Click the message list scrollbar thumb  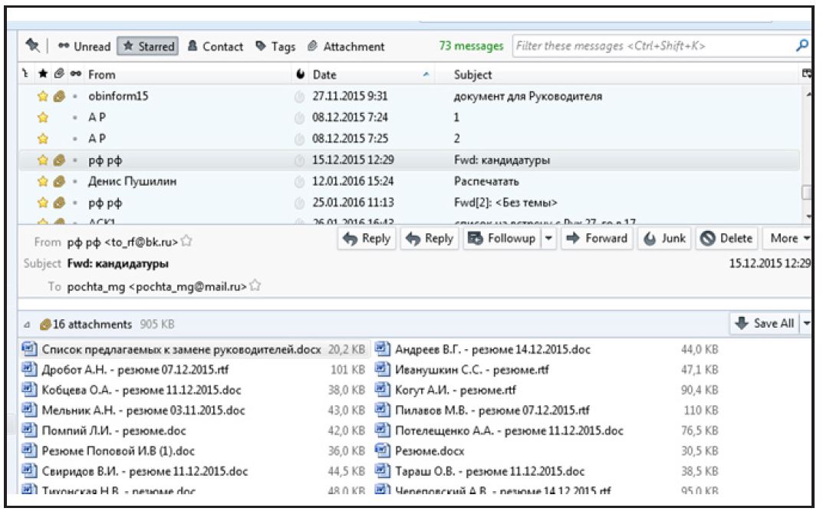(806, 193)
